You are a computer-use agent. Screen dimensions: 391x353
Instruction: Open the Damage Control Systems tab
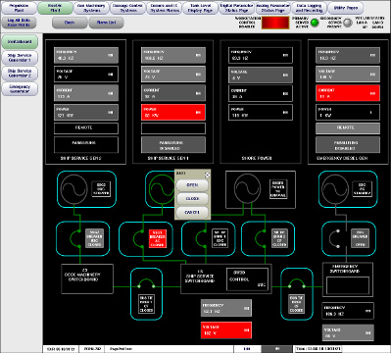point(127,8)
